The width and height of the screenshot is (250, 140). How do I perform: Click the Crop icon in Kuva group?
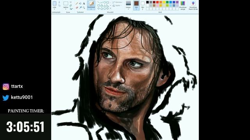point(71,2)
